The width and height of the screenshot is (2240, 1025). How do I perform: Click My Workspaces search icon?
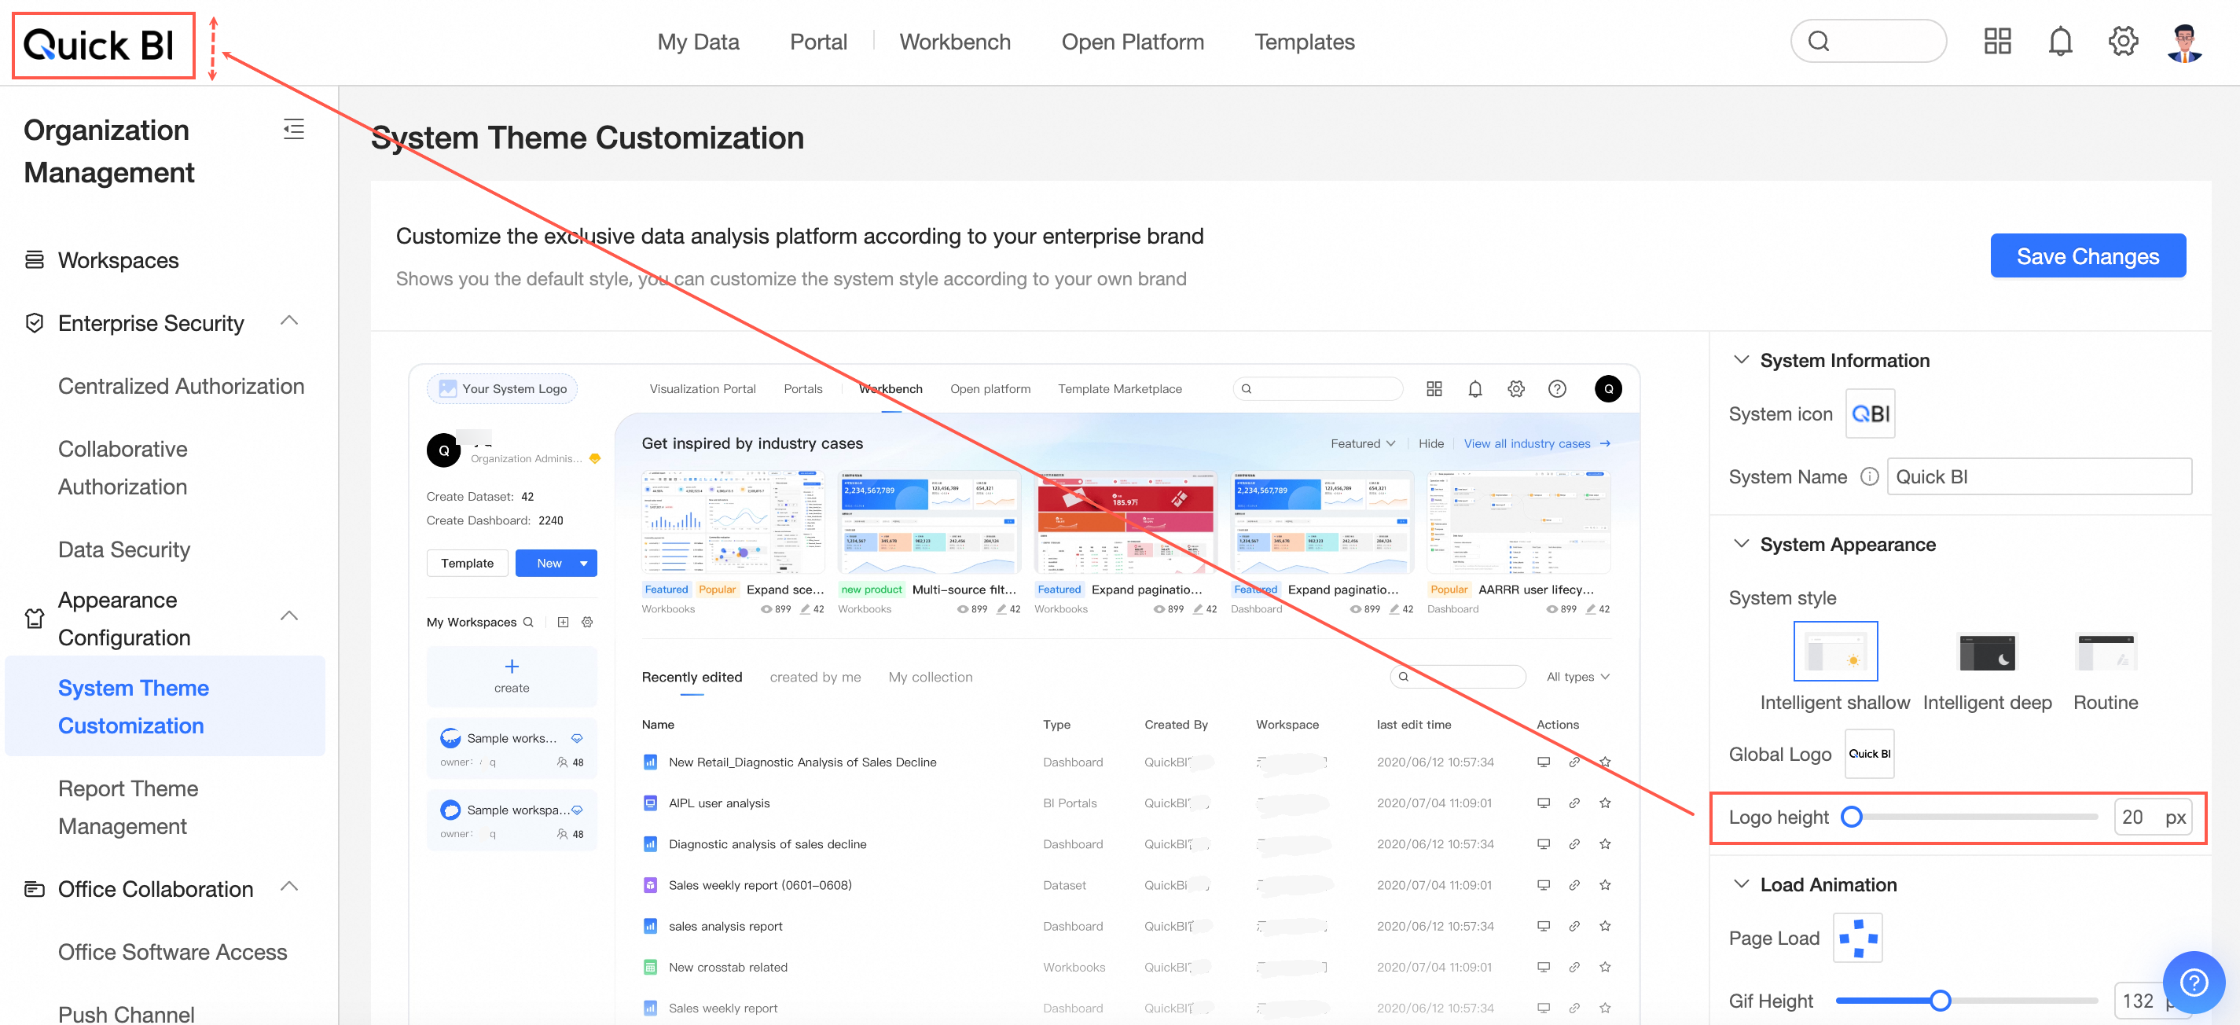tap(528, 622)
